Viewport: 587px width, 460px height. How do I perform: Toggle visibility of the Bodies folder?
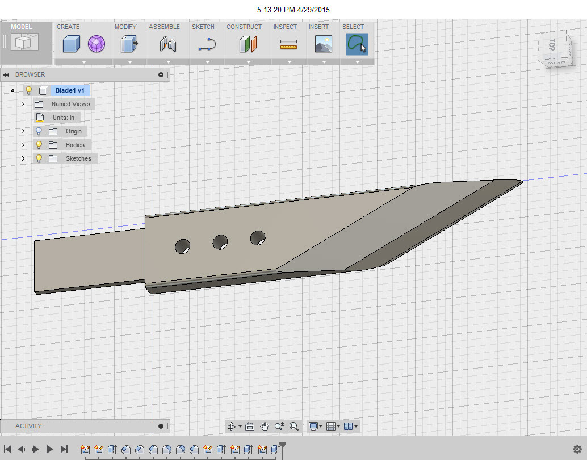pyautogui.click(x=38, y=145)
